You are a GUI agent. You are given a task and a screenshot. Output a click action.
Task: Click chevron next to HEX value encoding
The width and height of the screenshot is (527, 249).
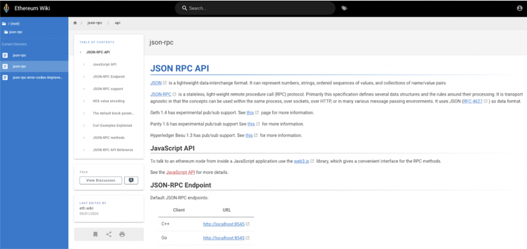84,101
